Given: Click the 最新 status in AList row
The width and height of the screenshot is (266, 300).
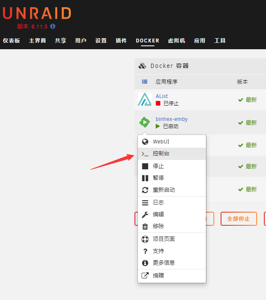Looking at the screenshot, I should pos(251,100).
